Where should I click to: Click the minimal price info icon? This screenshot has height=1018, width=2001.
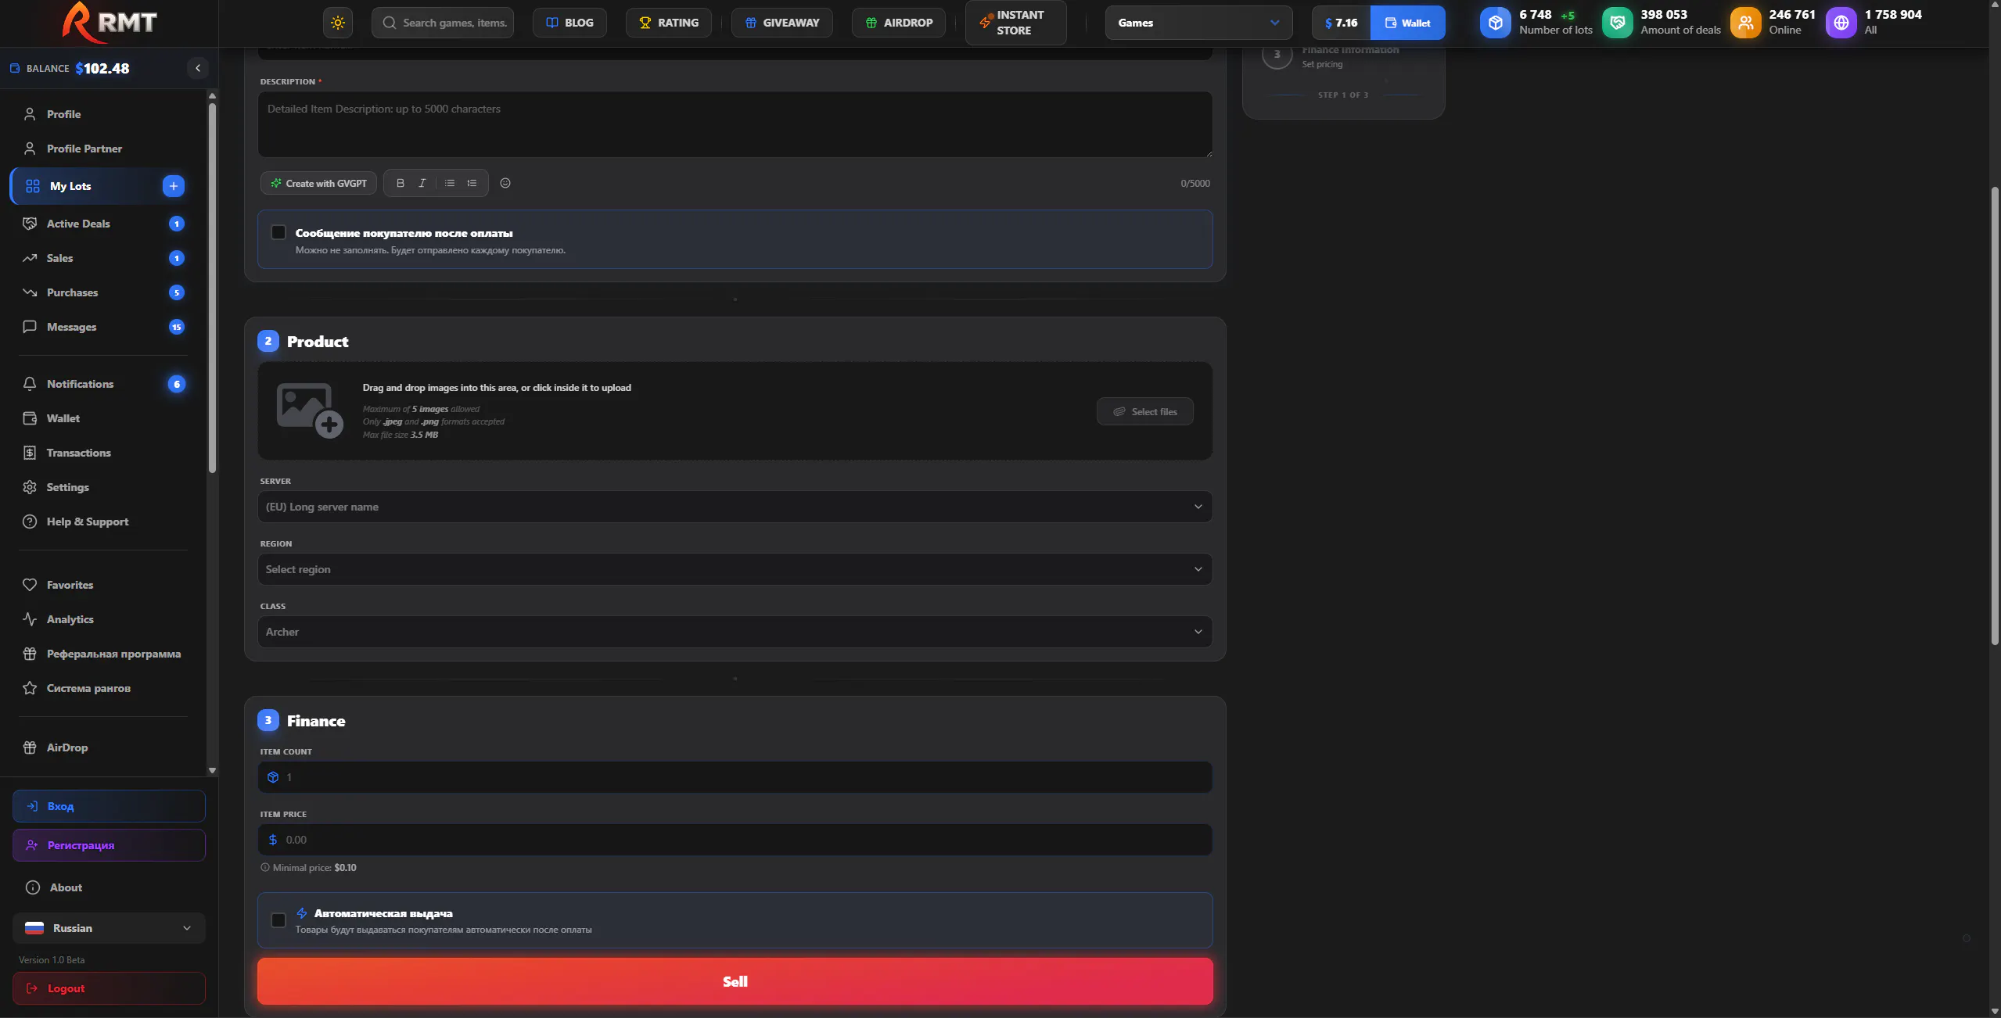pyautogui.click(x=265, y=868)
